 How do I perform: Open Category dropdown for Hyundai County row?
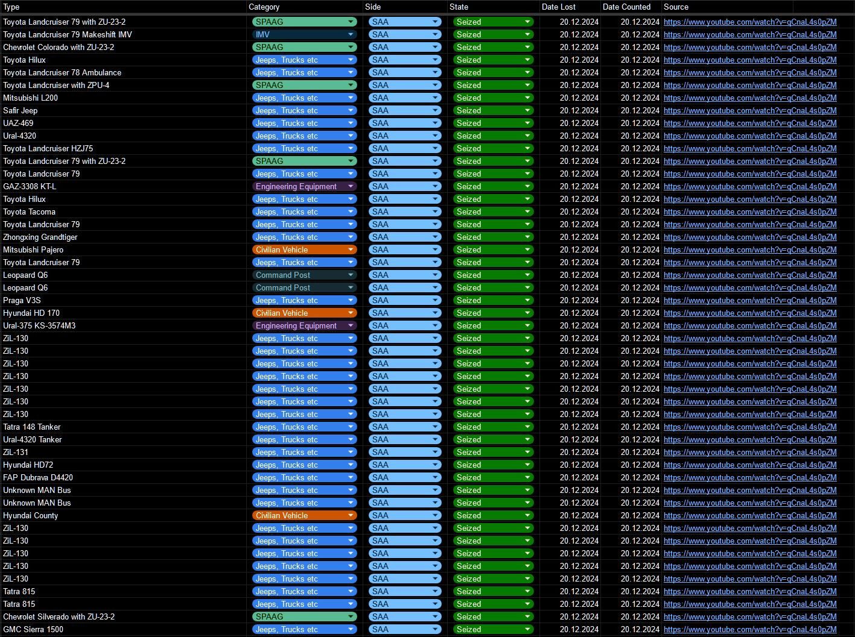pos(305,515)
